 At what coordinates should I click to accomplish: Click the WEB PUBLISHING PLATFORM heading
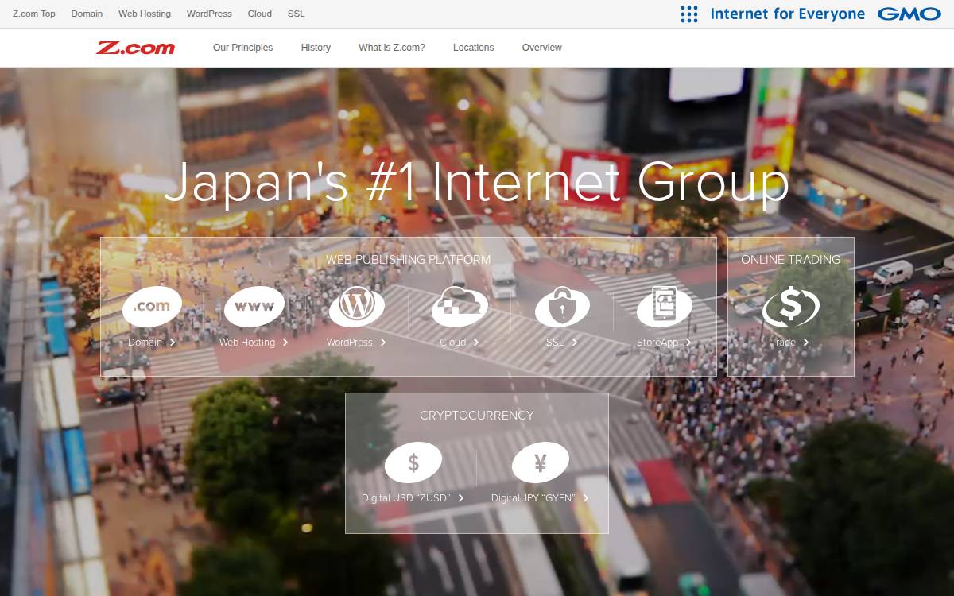(x=409, y=260)
